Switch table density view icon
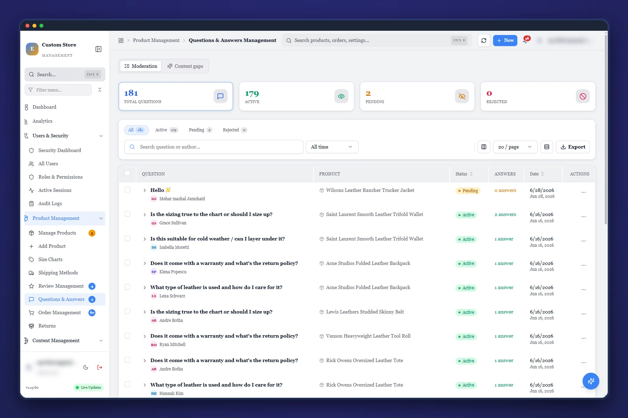 547,147
